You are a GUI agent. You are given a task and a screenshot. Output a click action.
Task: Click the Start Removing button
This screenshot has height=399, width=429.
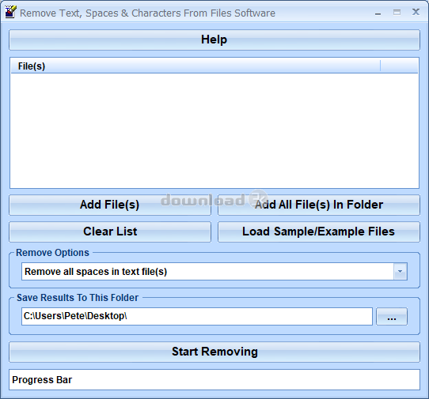[x=214, y=352]
